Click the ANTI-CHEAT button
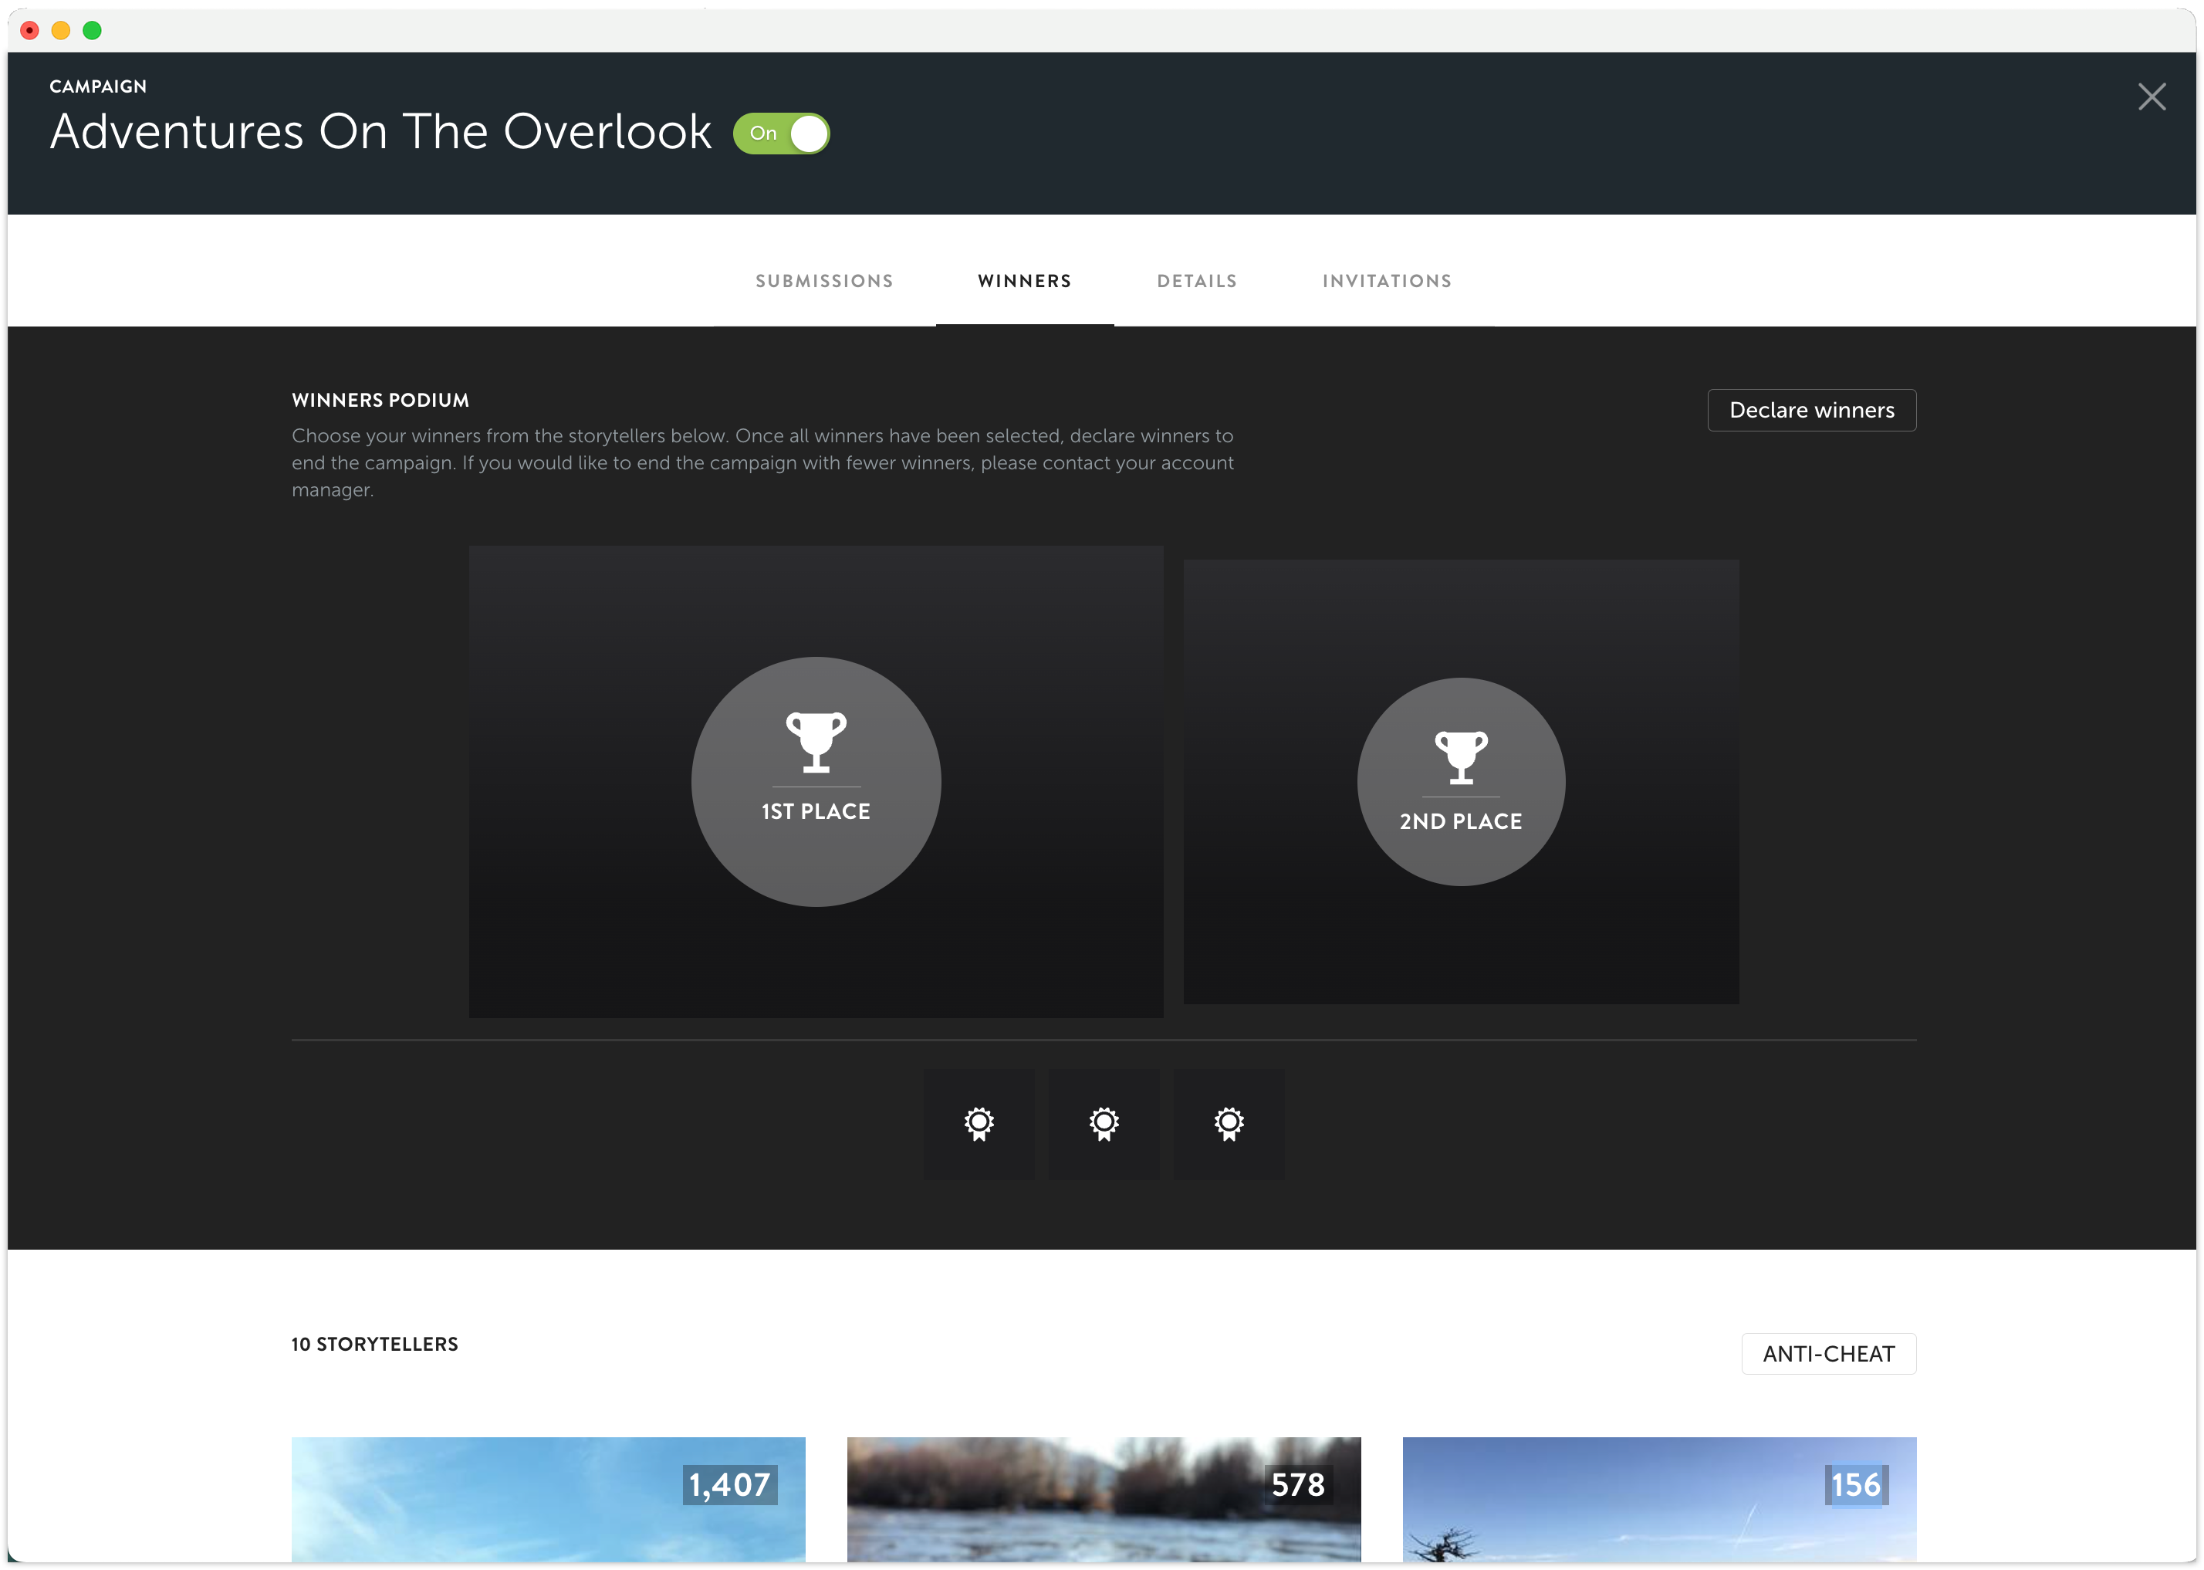 point(1827,1353)
